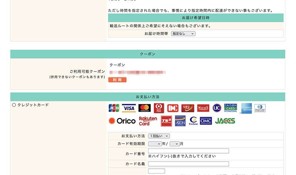296x175 pixels.
Task: Click the カード名義 input field
Action: [188, 164]
